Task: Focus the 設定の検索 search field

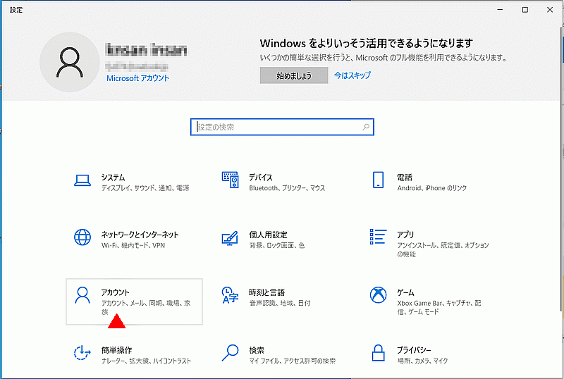Action: (282, 127)
